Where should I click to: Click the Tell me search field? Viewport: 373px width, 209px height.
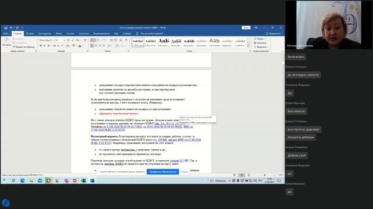coord(152,34)
